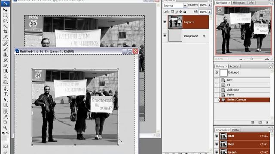Open the Fill slider arrow

210,12
